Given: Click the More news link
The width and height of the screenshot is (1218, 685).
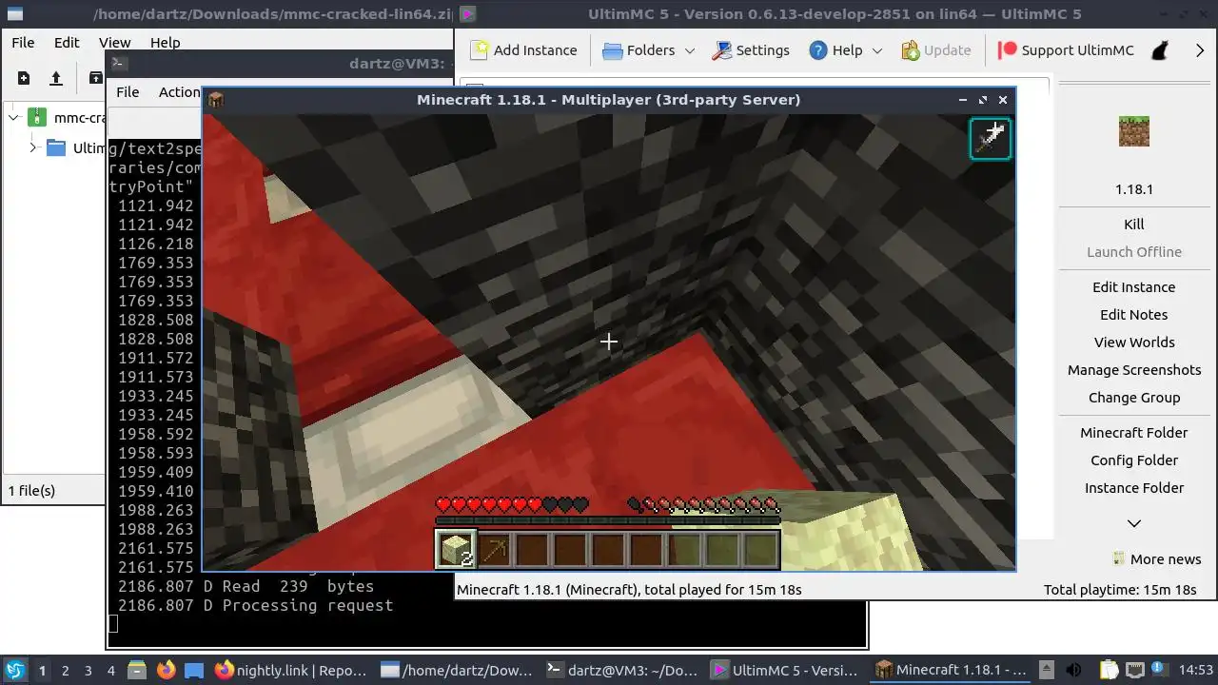Looking at the screenshot, I should 1157,559.
